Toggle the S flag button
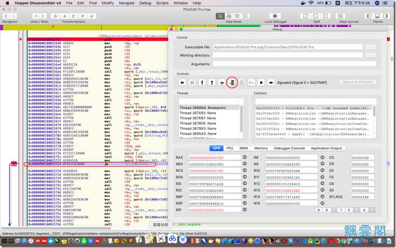Image resolution: width=396 pixels, height=248 pixels. 349,210
